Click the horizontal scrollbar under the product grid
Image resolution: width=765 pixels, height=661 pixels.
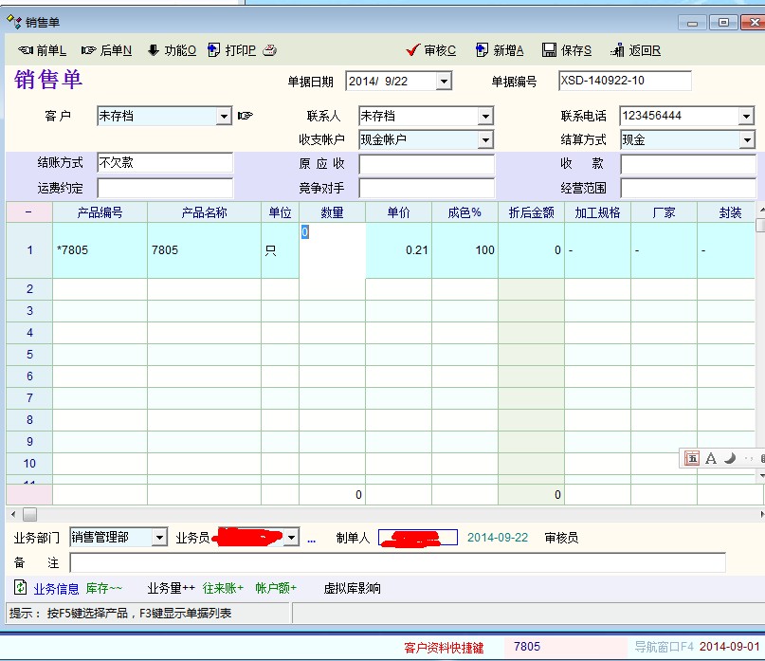tap(379, 514)
